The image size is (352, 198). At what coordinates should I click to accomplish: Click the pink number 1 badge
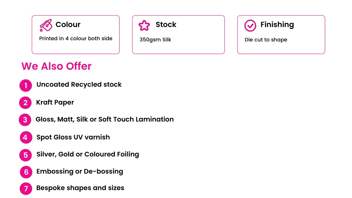click(x=25, y=86)
